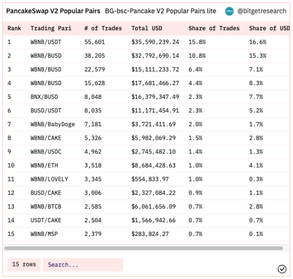The width and height of the screenshot is (293, 279).
Task: Select the BNX/BUSD pair cell
Action: (44, 97)
